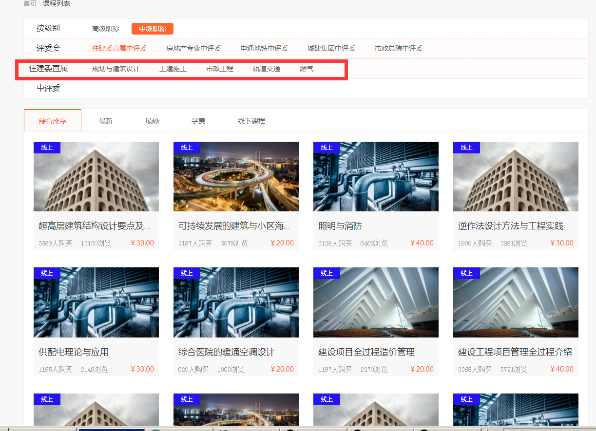Click 1909人购买 under 逆作法 course
The height and width of the screenshot is (431, 596).
tap(475, 243)
